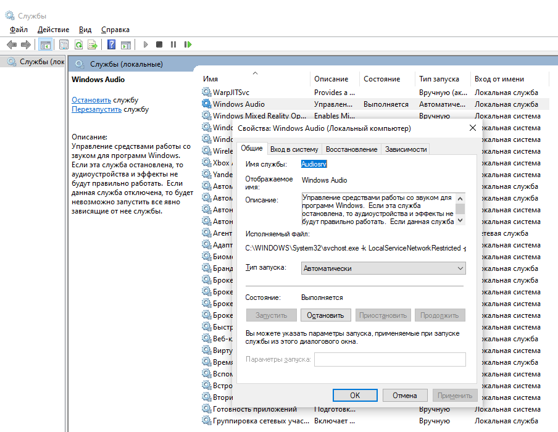Viewport: 558px width, 432px height.
Task: Click the description scrollbar thumb
Action: [460, 208]
